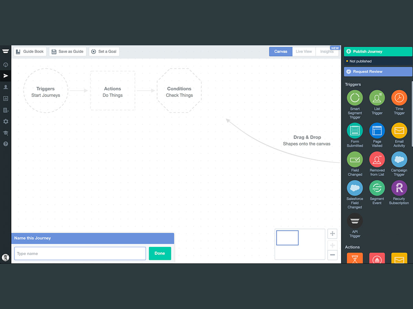Select the Time Trigger
The image size is (413, 309).
coord(399,98)
